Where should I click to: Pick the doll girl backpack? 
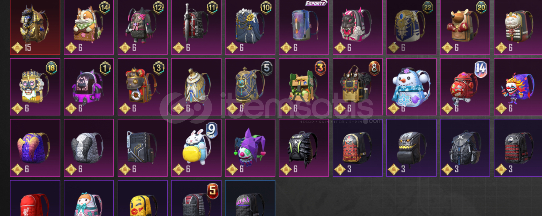click(x=89, y=198)
